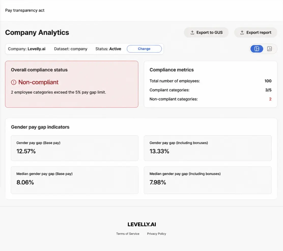The image size is (283, 251).
Task: Click the median including bonuses 7.98% value
Action: pos(158,182)
